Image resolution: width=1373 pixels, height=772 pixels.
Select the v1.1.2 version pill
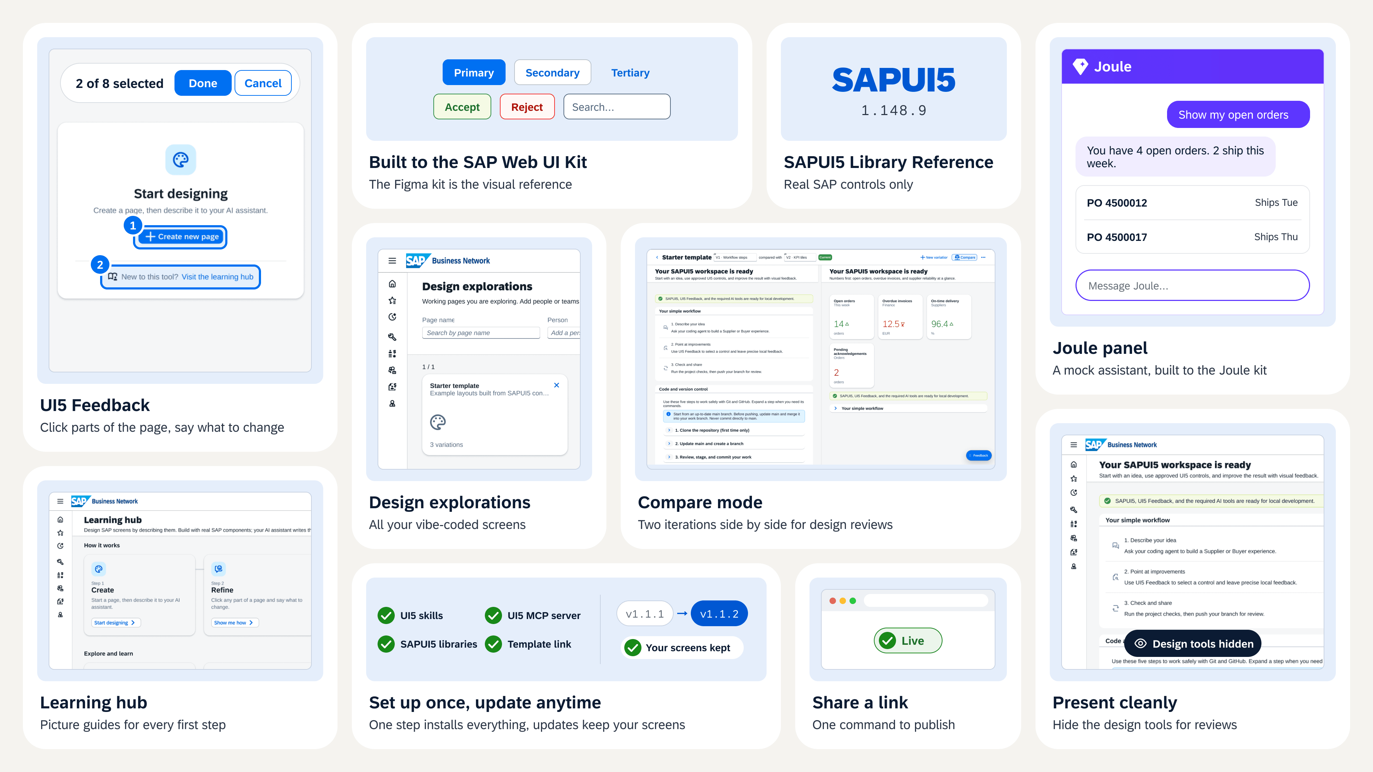(x=719, y=614)
